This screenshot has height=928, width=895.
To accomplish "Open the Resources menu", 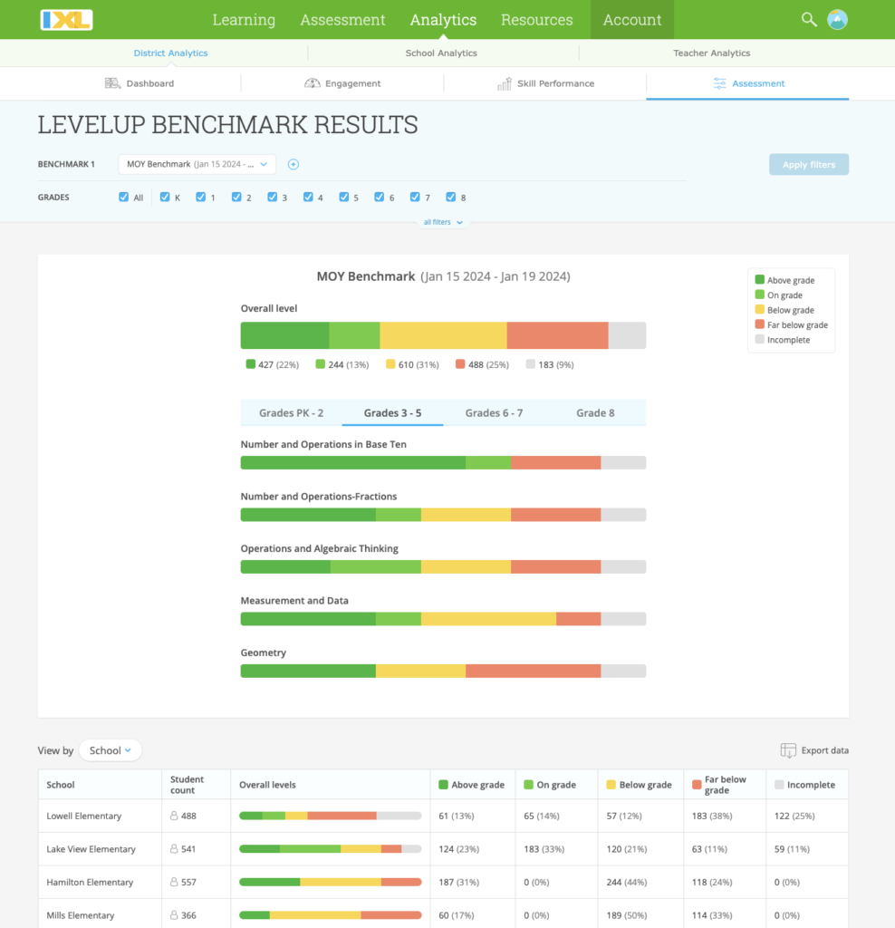I will tap(536, 19).
